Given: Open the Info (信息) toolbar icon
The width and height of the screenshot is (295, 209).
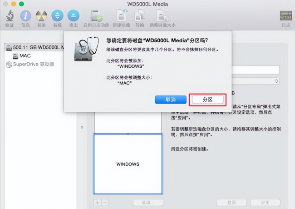Looking at the screenshot, I should [25, 15].
